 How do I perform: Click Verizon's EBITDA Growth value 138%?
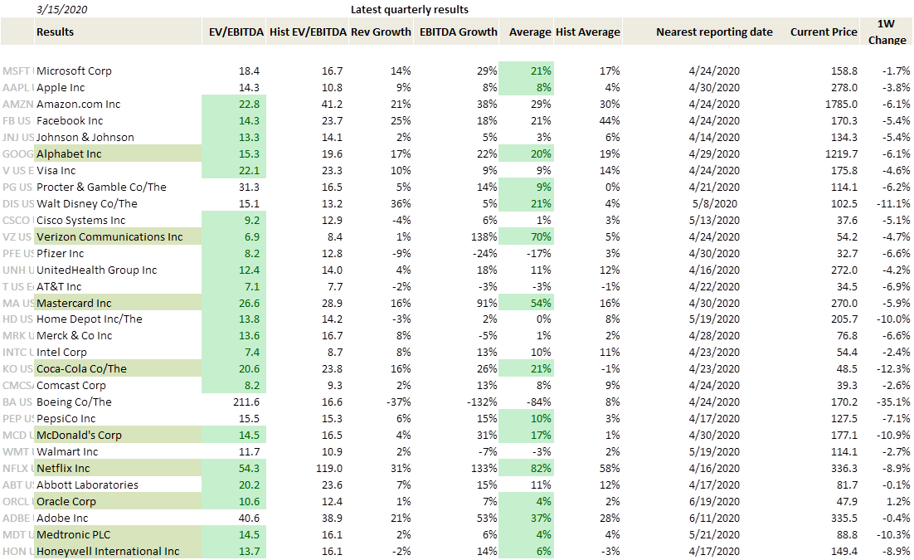[483, 236]
